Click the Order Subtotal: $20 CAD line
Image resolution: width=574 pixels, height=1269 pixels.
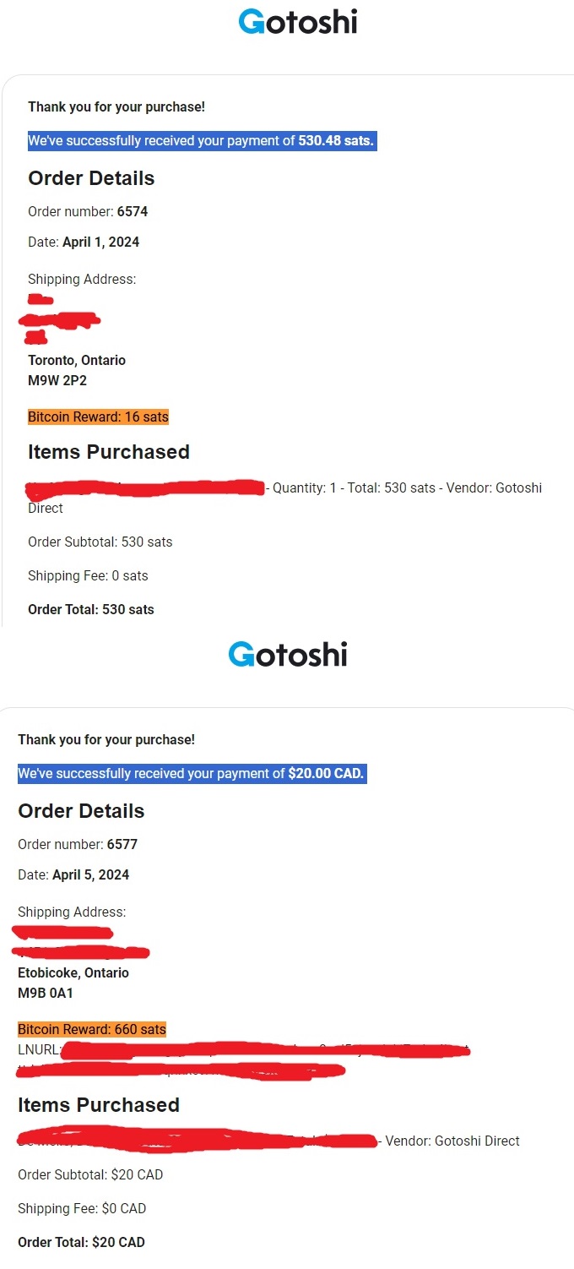90,1174
